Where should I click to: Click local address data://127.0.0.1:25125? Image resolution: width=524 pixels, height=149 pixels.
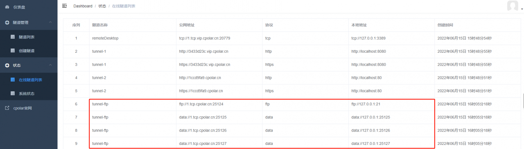pyautogui.click(x=370, y=117)
